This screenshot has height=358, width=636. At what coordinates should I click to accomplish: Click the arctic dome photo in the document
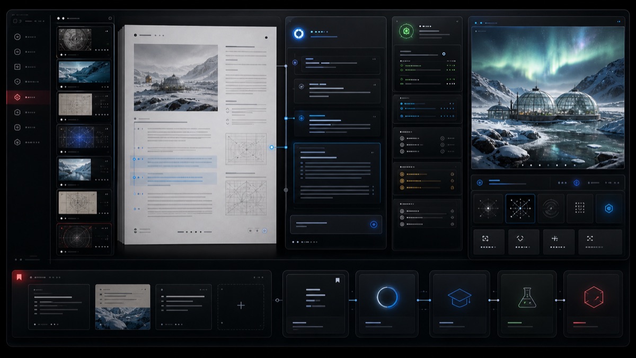tap(175, 77)
